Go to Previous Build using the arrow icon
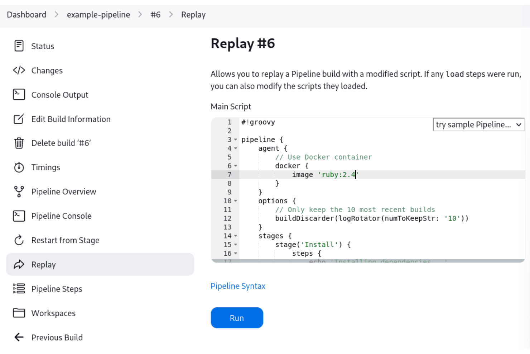 click(x=19, y=337)
